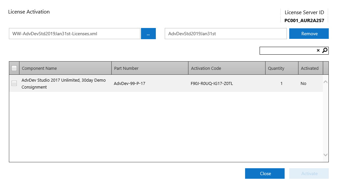Click the Activated value No
Screen dimensions: 337x186
(x=303, y=83)
